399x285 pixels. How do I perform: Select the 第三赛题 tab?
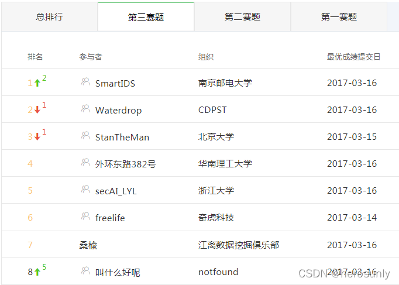pos(146,17)
